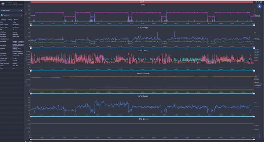264x142 pixels.
Task: Select the Resolution row in info table
Action: (x=12, y=56)
